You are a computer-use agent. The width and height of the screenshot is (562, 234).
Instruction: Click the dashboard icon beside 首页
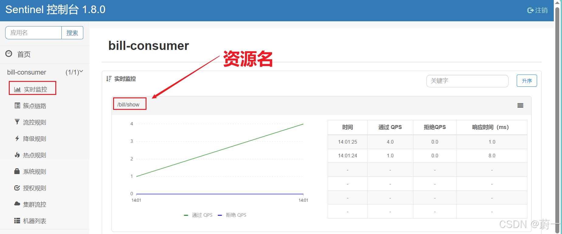[x=9, y=54]
